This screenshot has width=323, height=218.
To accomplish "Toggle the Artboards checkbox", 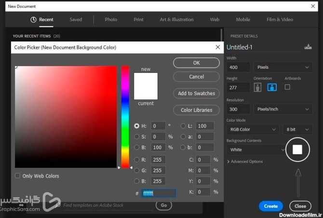I will click(287, 87).
